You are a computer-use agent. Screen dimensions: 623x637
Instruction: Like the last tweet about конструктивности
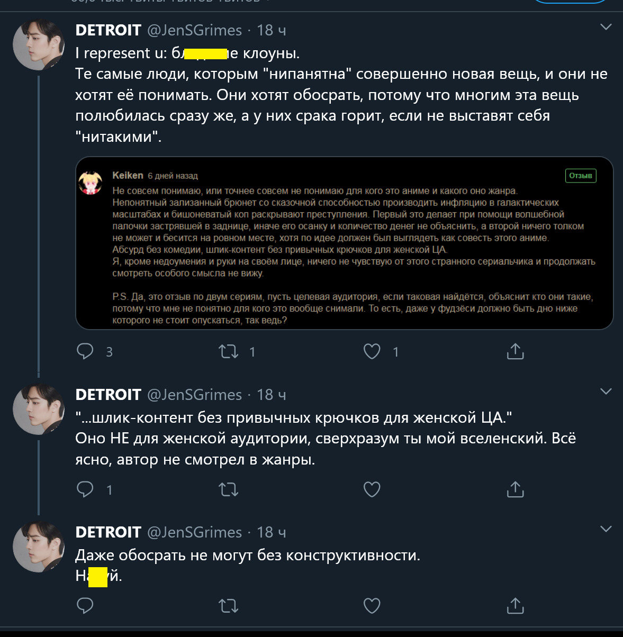pos(372,605)
